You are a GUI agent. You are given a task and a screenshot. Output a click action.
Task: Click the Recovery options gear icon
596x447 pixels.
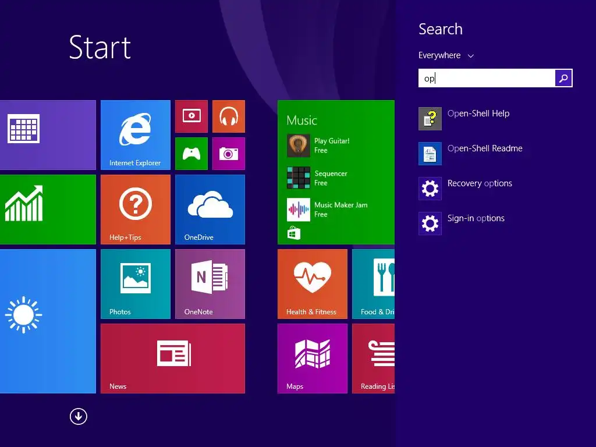430,189
